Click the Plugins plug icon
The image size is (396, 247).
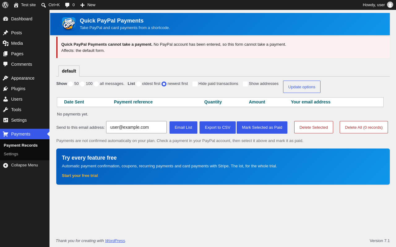pos(6,89)
